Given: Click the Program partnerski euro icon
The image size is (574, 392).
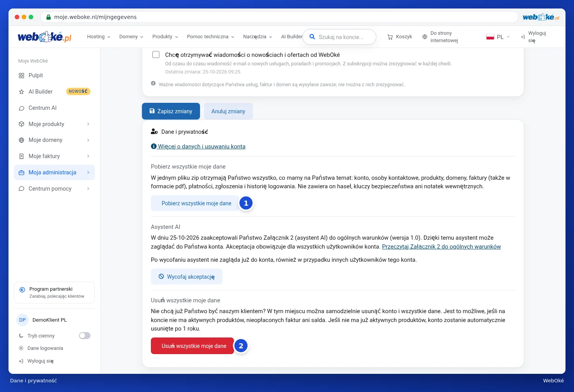Looking at the screenshot, I should pyautogui.click(x=22, y=290).
